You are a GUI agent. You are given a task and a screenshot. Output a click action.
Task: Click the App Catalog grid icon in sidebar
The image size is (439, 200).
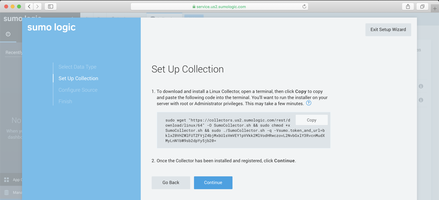click(x=6, y=180)
